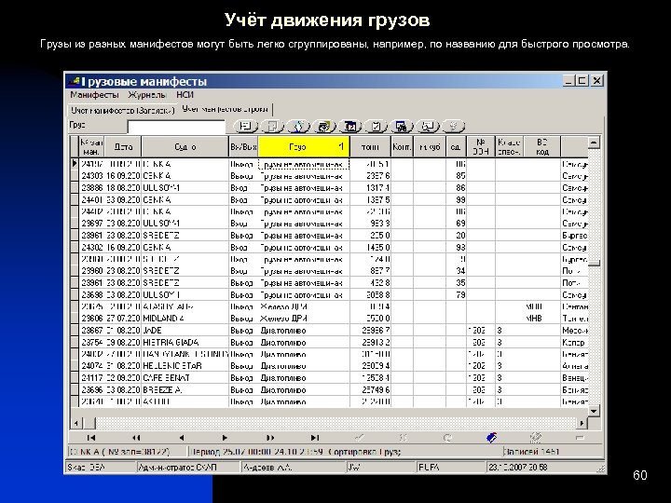Click the double-left rewind navigator arrow
This screenshot has height=503, width=671.
(136, 438)
